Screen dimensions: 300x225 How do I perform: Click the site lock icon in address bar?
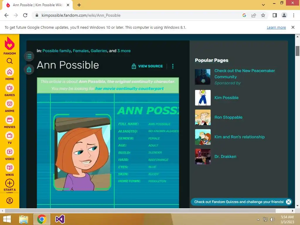[x=37, y=15]
